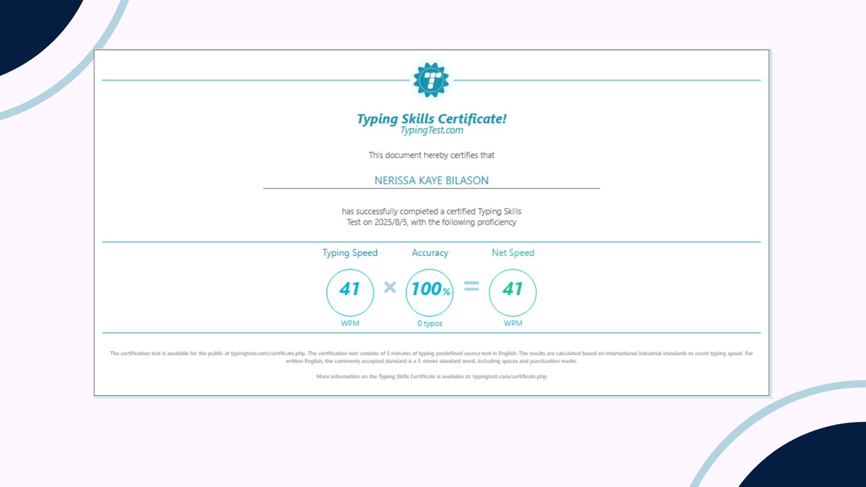Click the 'The certification test is available' disclaimer line
Viewport: 866px width, 487px height.
pyautogui.click(x=432, y=354)
